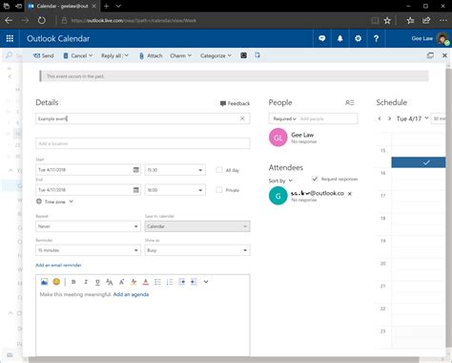
Task: Open the Sort by dropdown
Action: point(280,181)
